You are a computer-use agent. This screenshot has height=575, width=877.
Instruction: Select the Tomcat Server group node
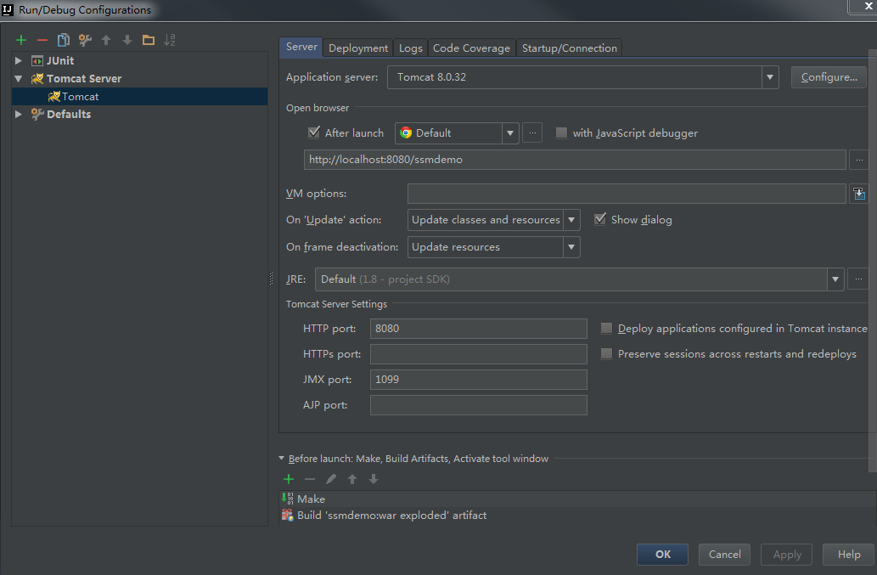(x=76, y=78)
